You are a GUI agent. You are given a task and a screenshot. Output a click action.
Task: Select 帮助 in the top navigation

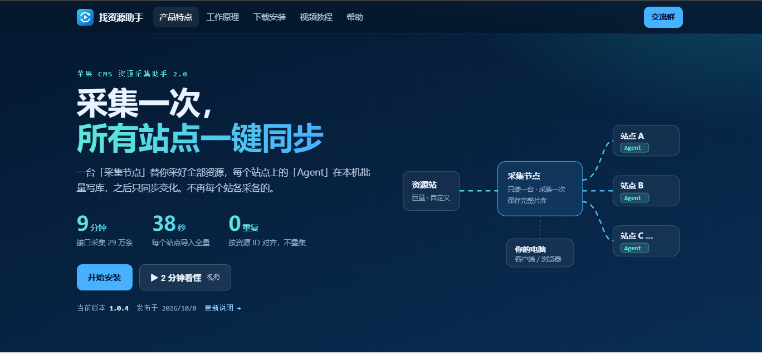click(355, 17)
